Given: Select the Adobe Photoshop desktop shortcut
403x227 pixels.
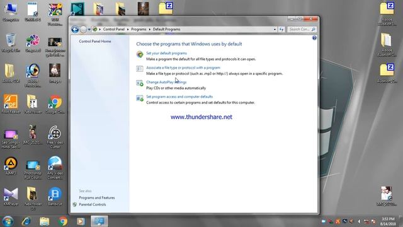Looking at the screenshot, I should pyautogui.click(x=33, y=76).
